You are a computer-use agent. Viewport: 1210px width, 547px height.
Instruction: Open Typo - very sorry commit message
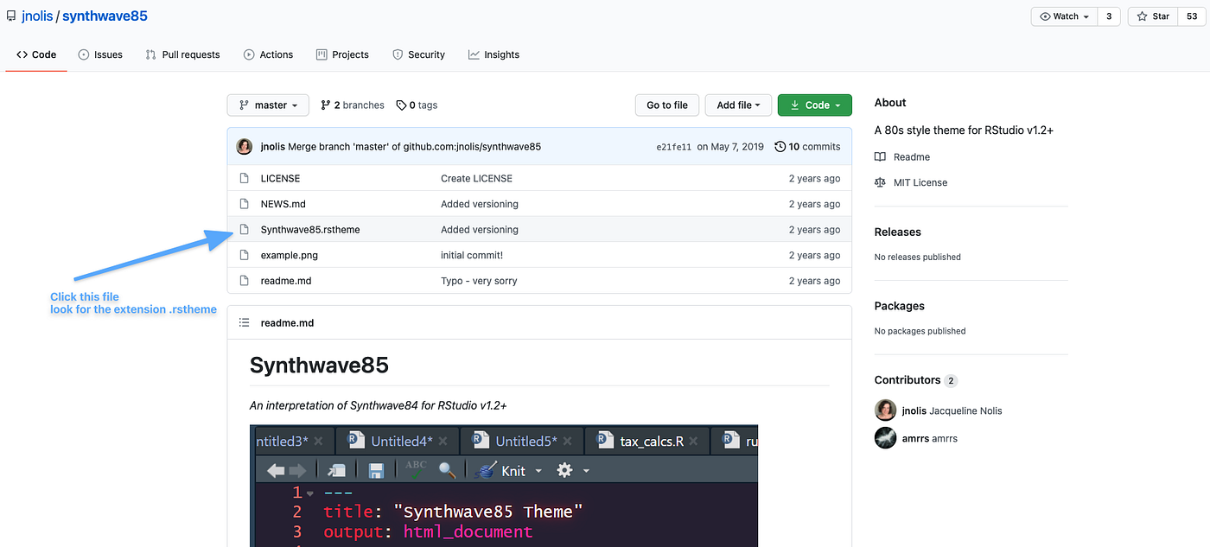tap(479, 281)
